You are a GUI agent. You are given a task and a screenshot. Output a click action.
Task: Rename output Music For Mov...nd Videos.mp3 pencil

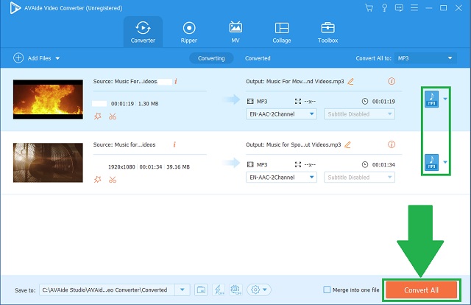click(350, 81)
